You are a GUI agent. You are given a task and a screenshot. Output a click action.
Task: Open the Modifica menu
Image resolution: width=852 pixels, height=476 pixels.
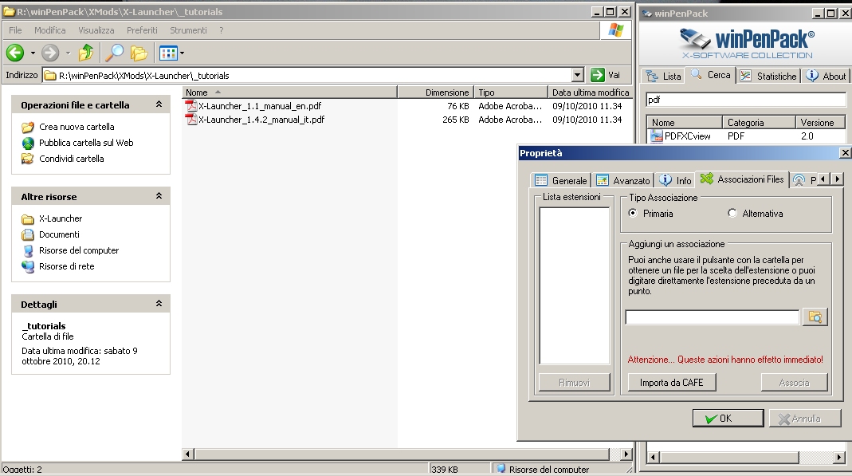pos(50,30)
